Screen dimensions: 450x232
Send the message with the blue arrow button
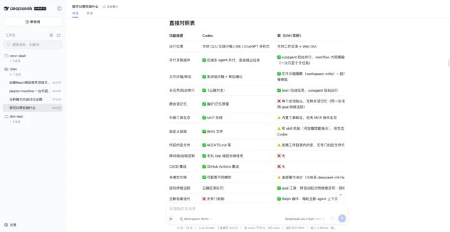pyautogui.click(x=342, y=218)
